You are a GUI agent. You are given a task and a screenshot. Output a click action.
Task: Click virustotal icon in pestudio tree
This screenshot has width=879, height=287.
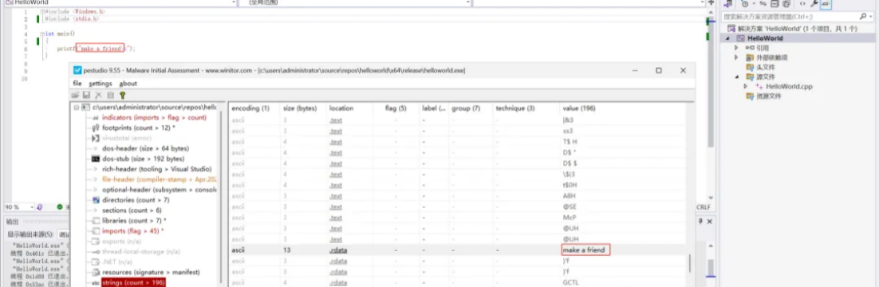click(x=95, y=138)
